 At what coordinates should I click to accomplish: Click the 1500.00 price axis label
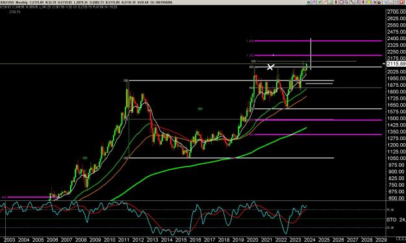396,119
